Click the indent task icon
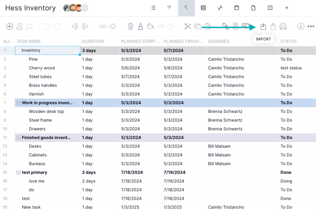Viewport: 316px width, 211px height. (85, 26)
